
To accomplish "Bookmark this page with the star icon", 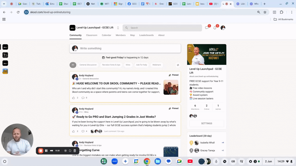I will pos(265,12).
